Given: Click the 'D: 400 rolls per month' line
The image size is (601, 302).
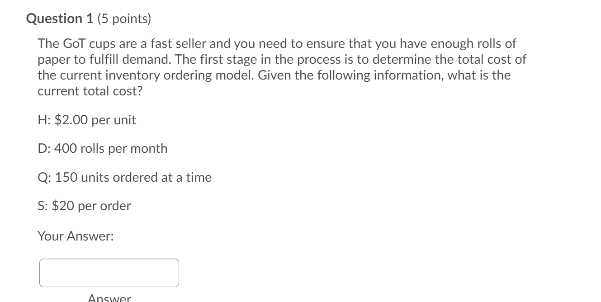Looking at the screenshot, I should 103,149.
